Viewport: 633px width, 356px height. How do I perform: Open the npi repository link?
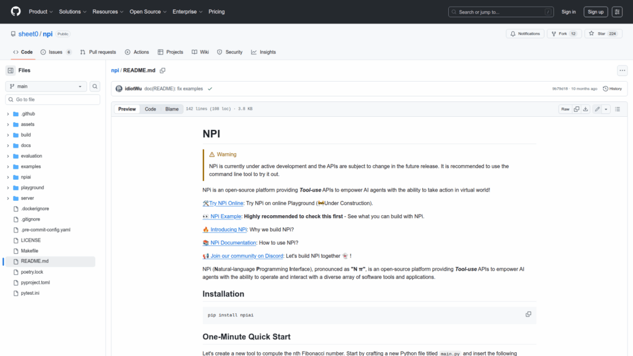(48, 34)
